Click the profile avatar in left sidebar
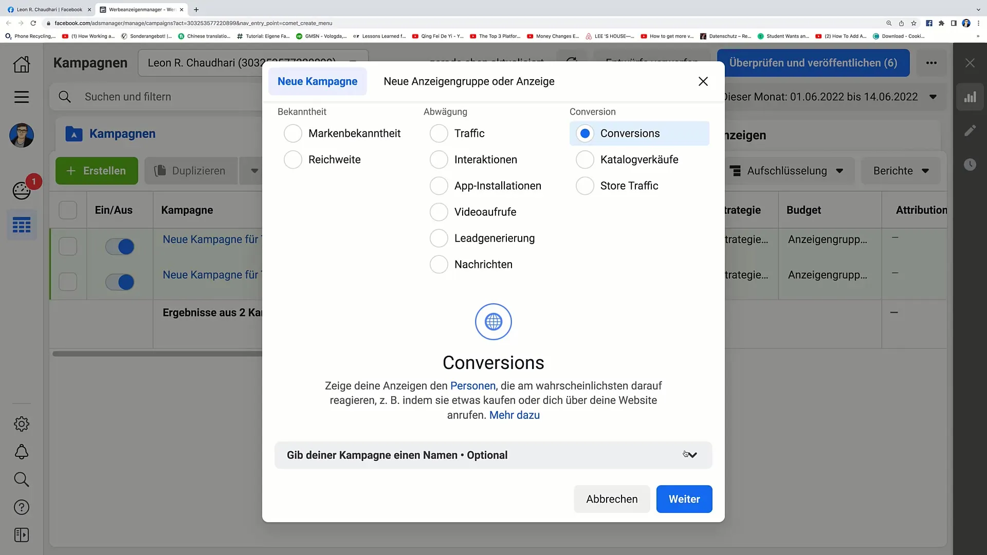This screenshot has width=987, height=555. tap(22, 135)
